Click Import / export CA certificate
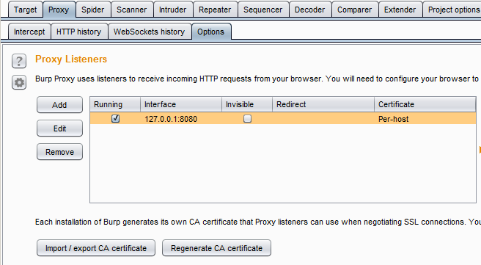 pyautogui.click(x=96, y=248)
